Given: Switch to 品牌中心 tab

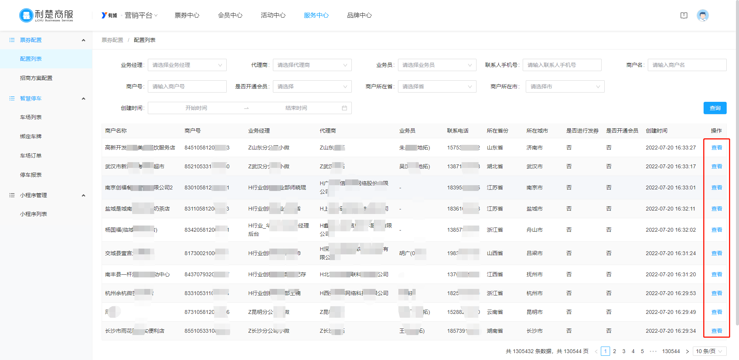Looking at the screenshot, I should pos(359,15).
